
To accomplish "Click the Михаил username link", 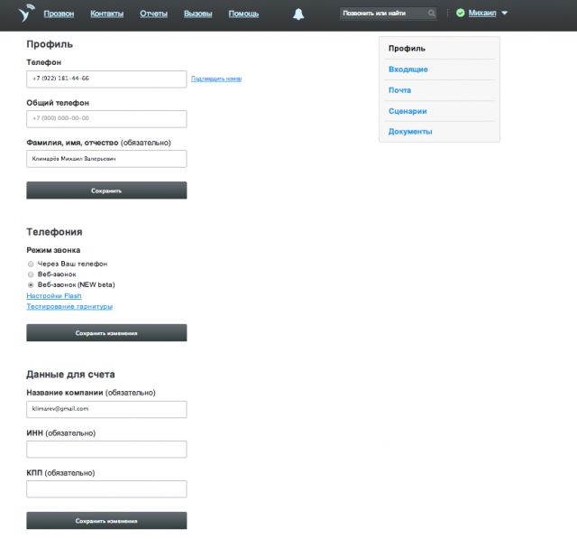I will [482, 13].
